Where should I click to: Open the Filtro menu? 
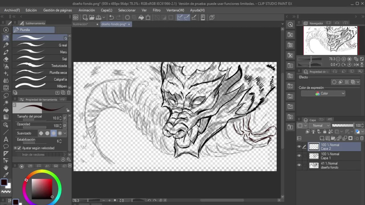157,10
